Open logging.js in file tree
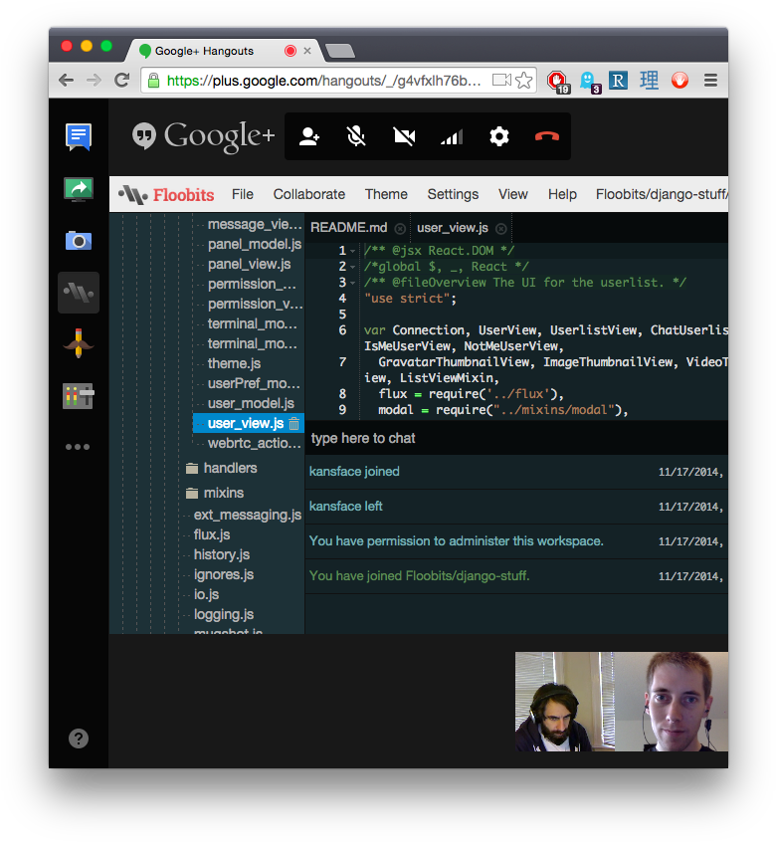This screenshot has height=842, width=776. pyautogui.click(x=223, y=614)
